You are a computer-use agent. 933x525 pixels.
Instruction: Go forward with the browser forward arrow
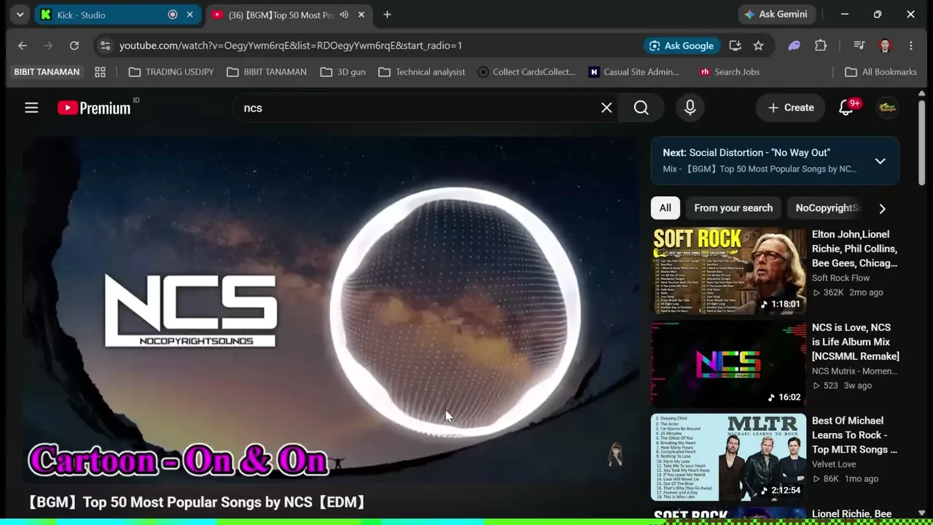48,46
